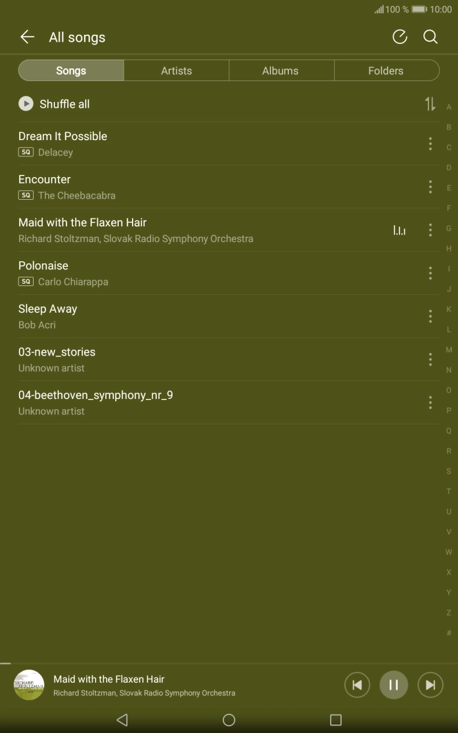Jump to letter M in the alphabet index
This screenshot has width=458, height=733.
click(449, 350)
